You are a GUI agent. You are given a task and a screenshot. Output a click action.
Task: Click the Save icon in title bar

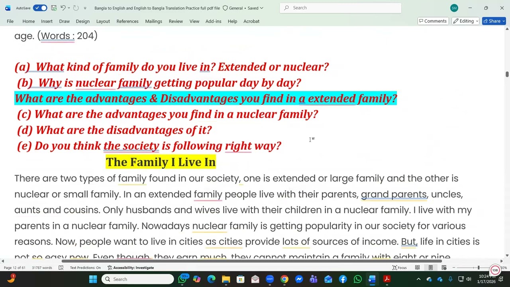click(x=54, y=8)
